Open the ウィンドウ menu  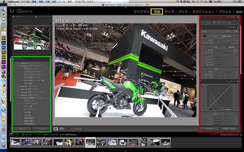(79, 2)
